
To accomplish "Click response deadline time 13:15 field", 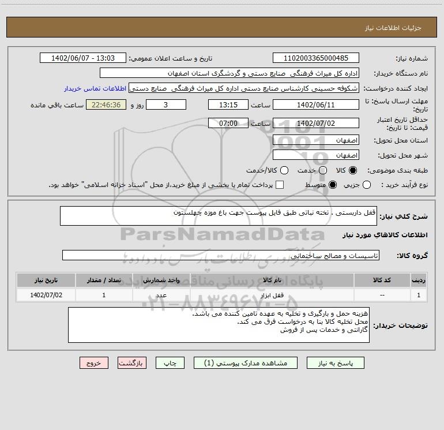I will coord(228,104).
